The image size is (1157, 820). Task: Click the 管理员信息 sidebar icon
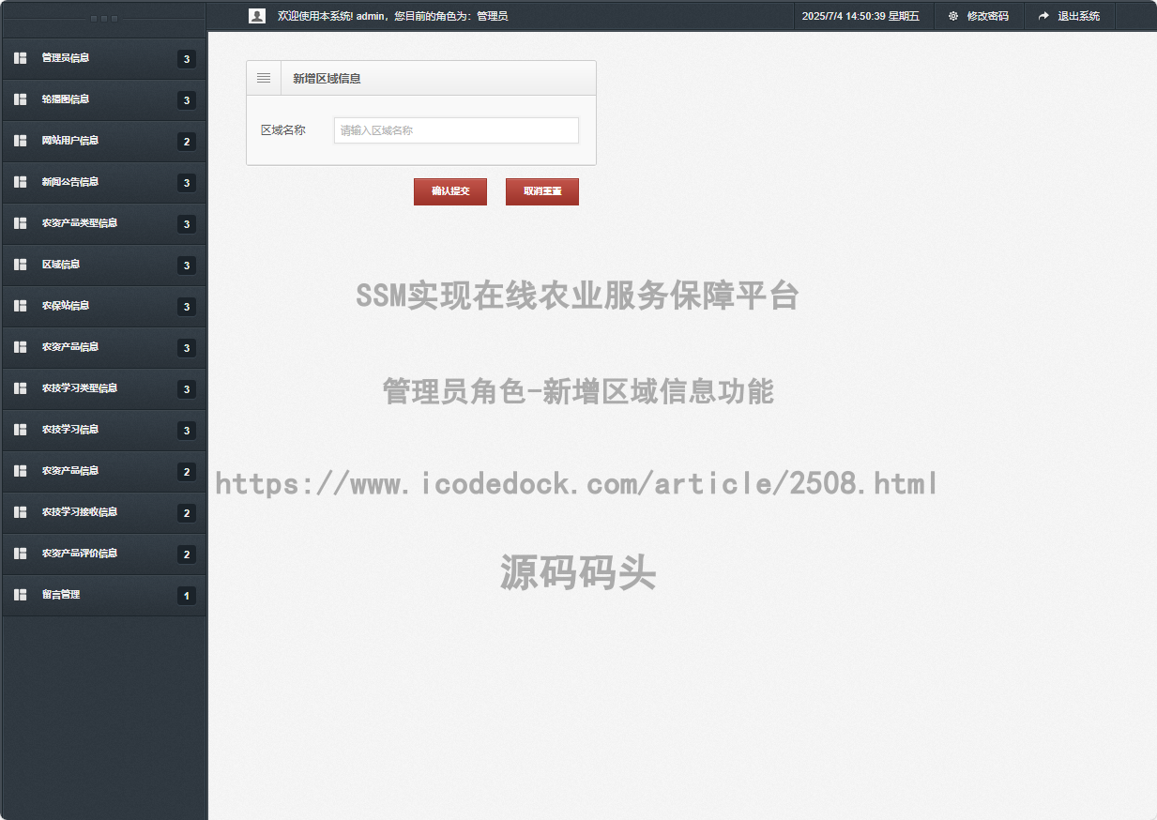20,58
